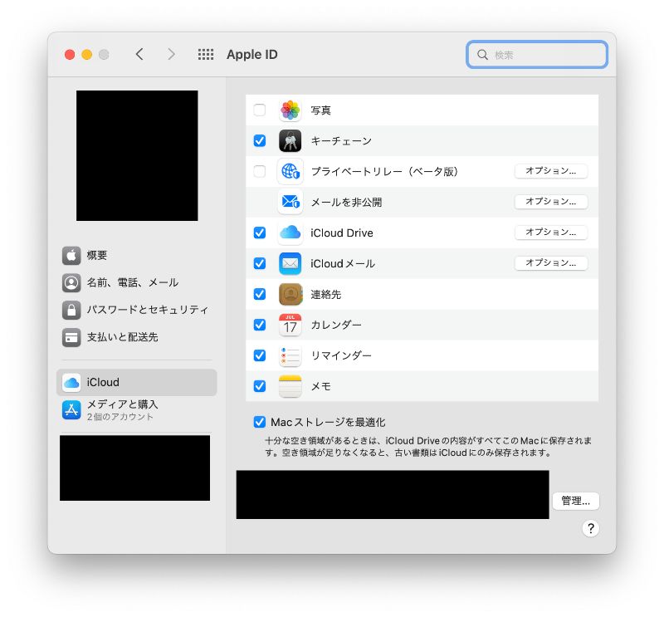Open オプション for プライベートリレー
664x617 pixels.
(551, 171)
